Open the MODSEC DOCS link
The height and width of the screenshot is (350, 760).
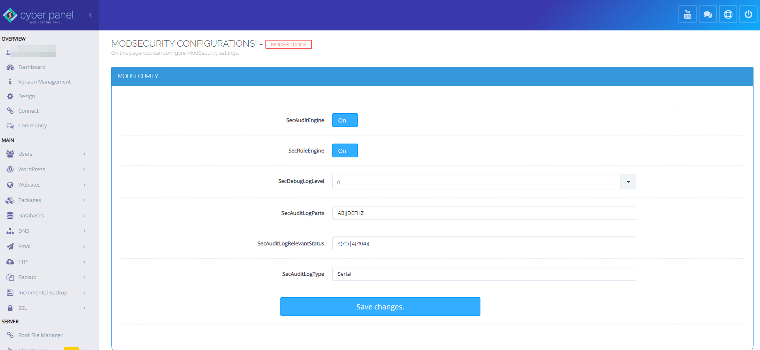click(288, 45)
